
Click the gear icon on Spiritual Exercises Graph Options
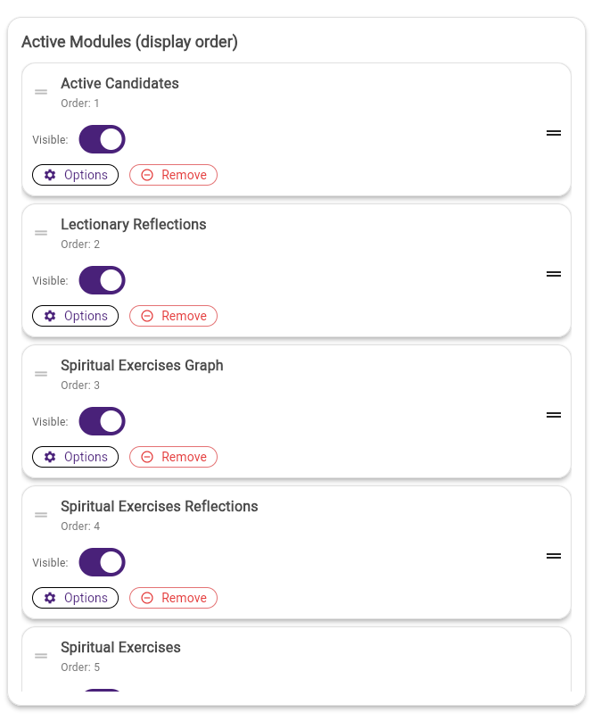click(50, 457)
